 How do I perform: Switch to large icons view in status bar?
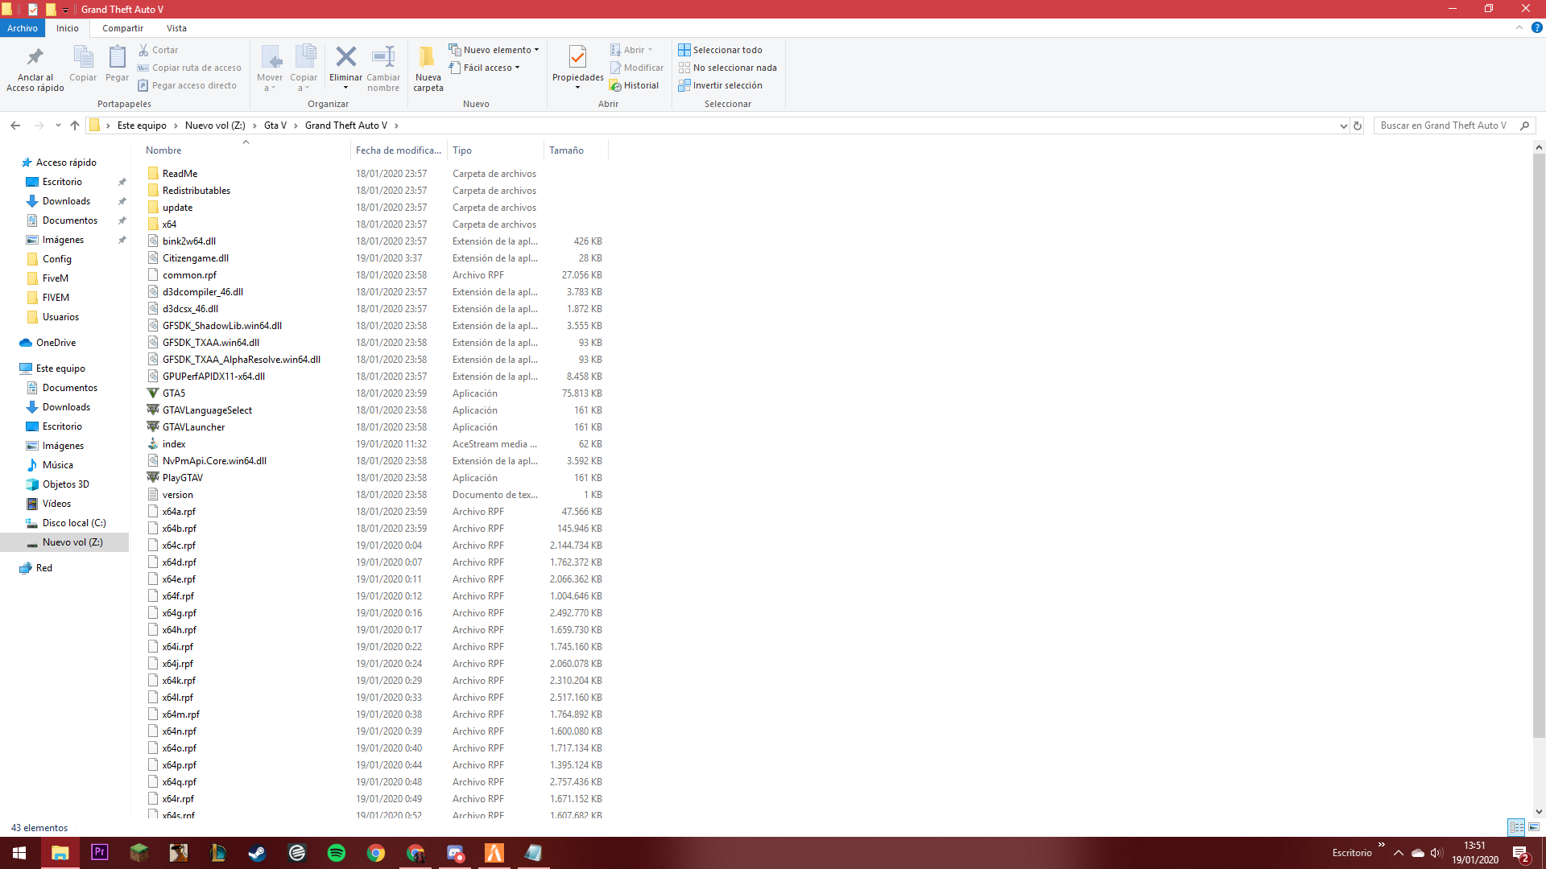pyautogui.click(x=1534, y=827)
